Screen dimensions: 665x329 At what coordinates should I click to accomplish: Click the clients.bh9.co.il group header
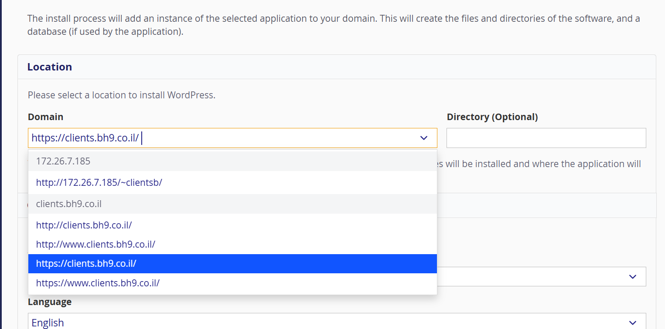pyautogui.click(x=232, y=204)
